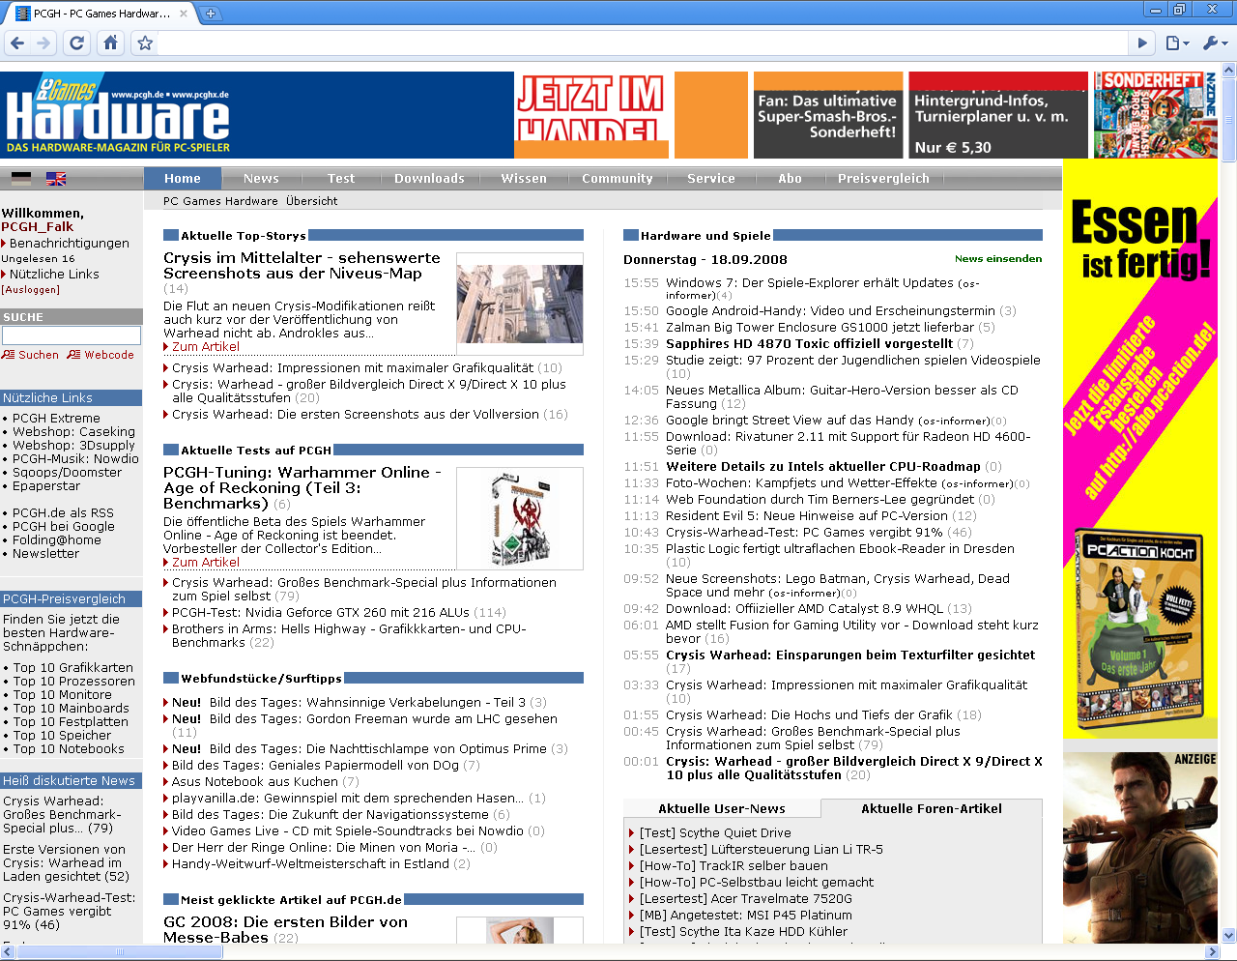Click the Übersicht breadcrumb link
Screen dimensions: 1237x961
[x=312, y=201]
